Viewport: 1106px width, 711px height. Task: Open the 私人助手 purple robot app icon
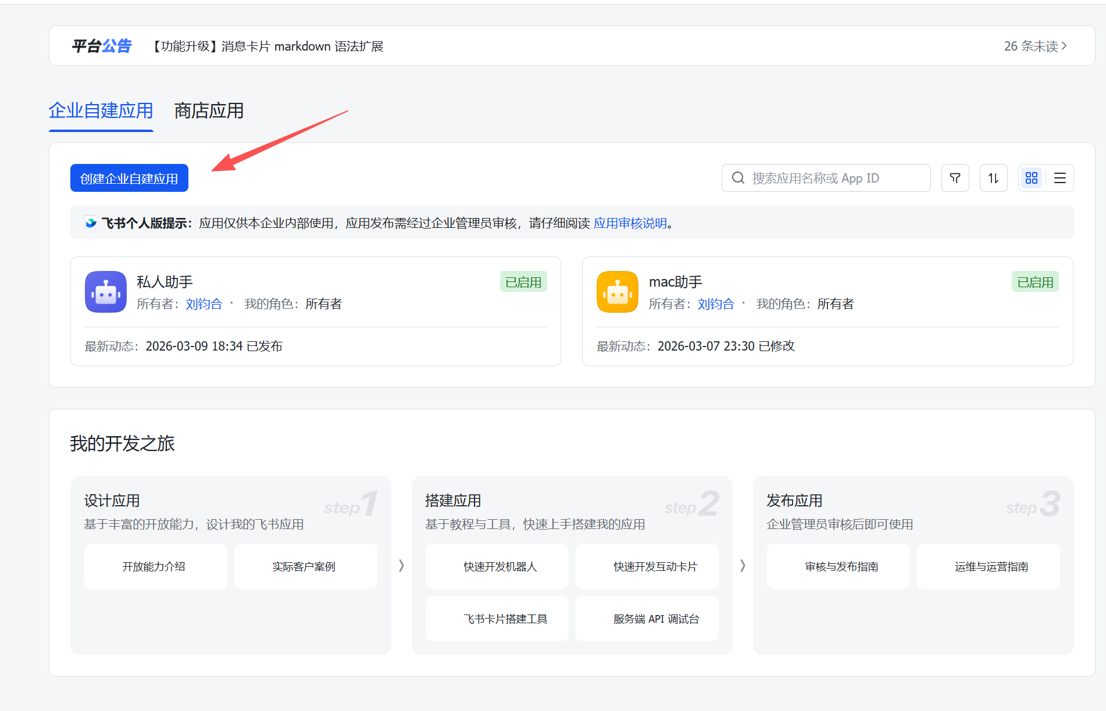tap(106, 292)
